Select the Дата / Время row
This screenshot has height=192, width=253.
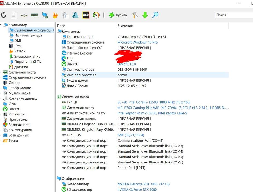tap(145, 86)
